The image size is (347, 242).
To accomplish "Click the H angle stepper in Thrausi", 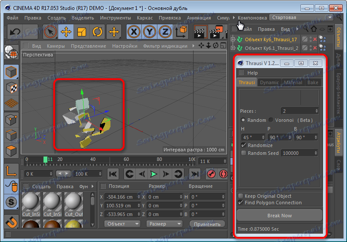I will pyautogui.click(x=263, y=137).
